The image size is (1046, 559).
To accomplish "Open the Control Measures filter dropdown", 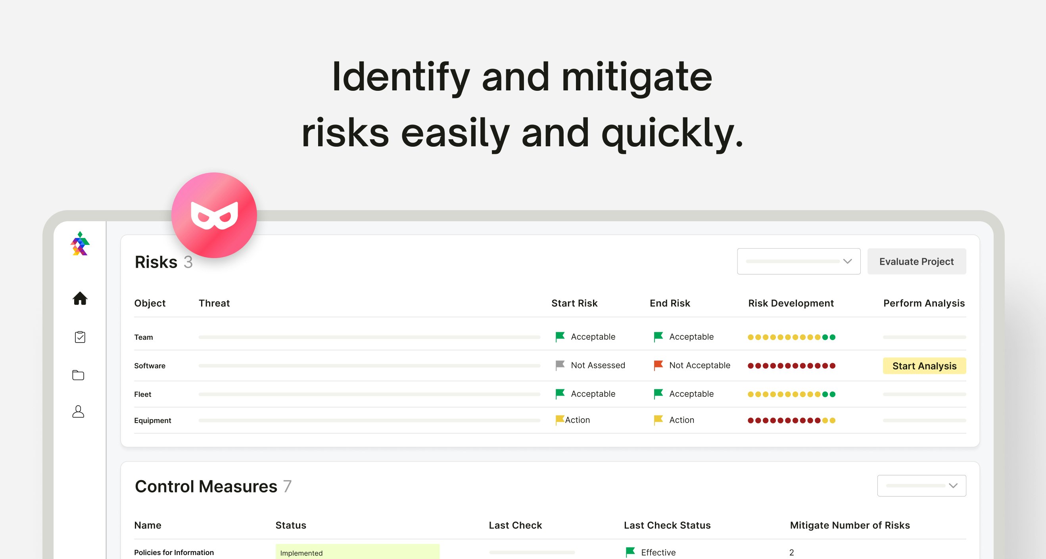I will [x=921, y=486].
